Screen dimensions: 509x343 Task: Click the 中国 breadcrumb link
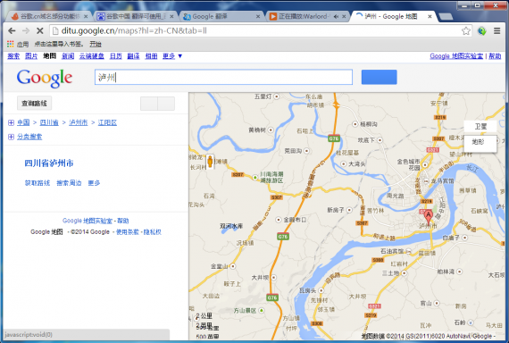pos(23,122)
